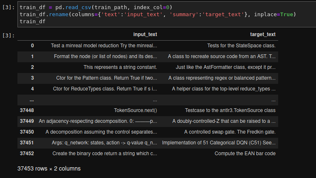Screen dimensions: 316x178
Task: Click the target_text column header
Action: tap(263, 34)
